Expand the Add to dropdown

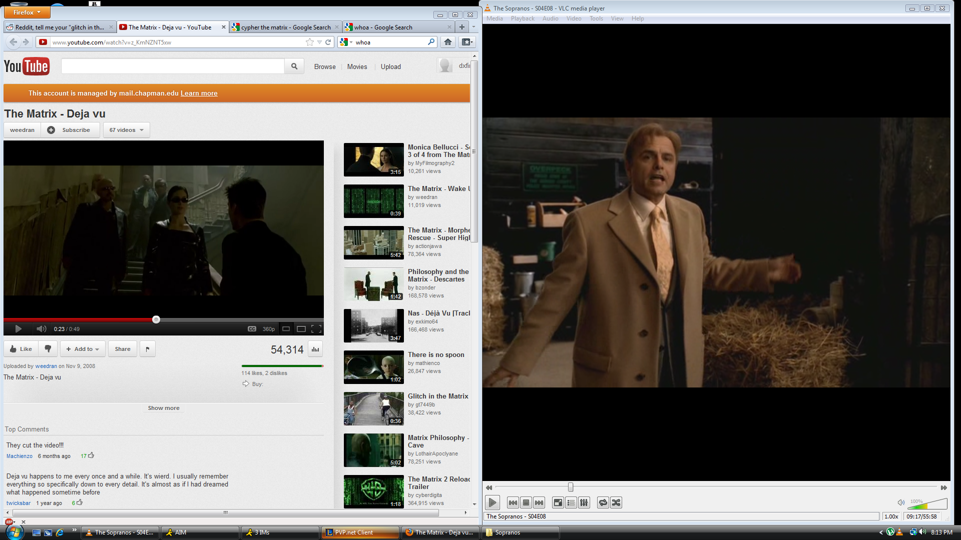(x=83, y=349)
